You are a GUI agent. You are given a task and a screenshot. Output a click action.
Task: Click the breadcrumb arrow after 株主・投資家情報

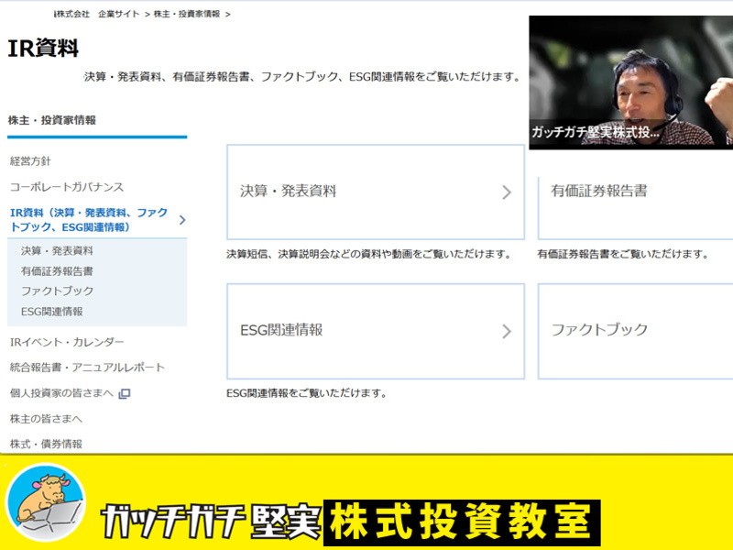click(x=229, y=15)
